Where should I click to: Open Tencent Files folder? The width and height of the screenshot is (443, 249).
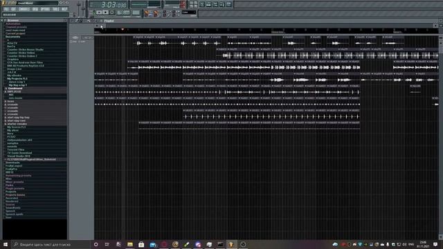tap(15, 149)
